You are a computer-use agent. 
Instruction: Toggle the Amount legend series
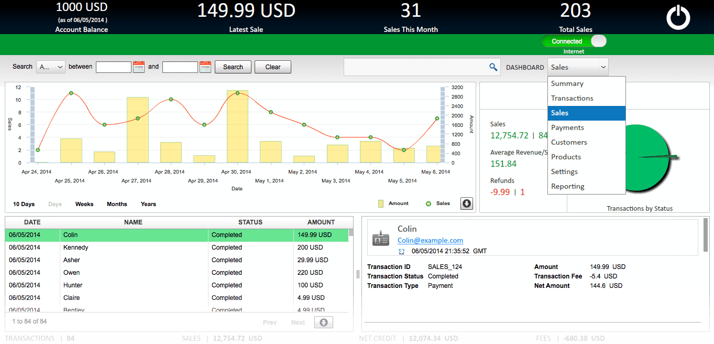click(x=381, y=203)
